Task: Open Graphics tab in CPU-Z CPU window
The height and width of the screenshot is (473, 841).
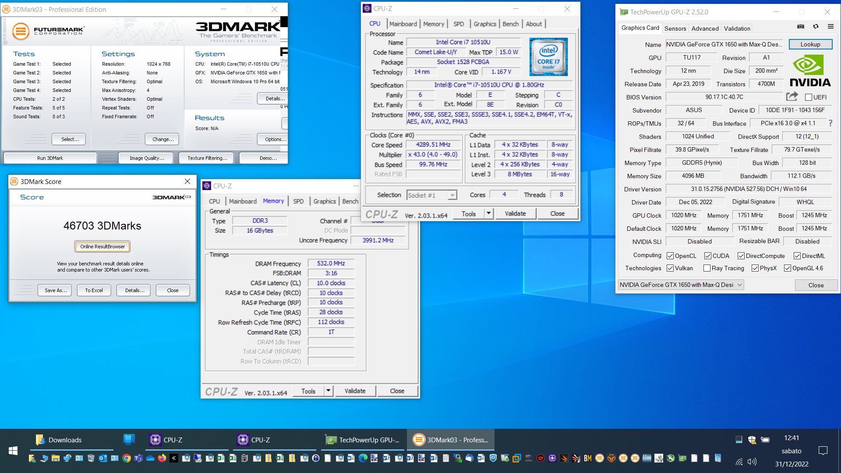Action: click(x=485, y=24)
